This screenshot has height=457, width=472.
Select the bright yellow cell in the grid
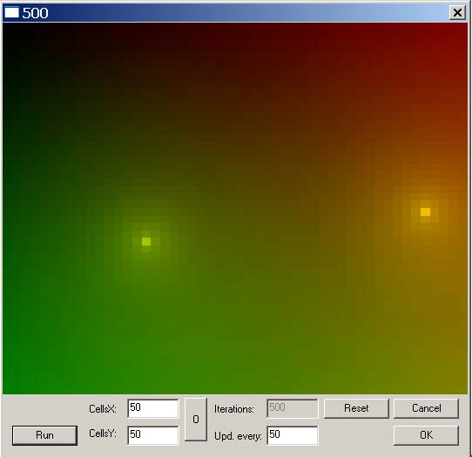(x=425, y=212)
